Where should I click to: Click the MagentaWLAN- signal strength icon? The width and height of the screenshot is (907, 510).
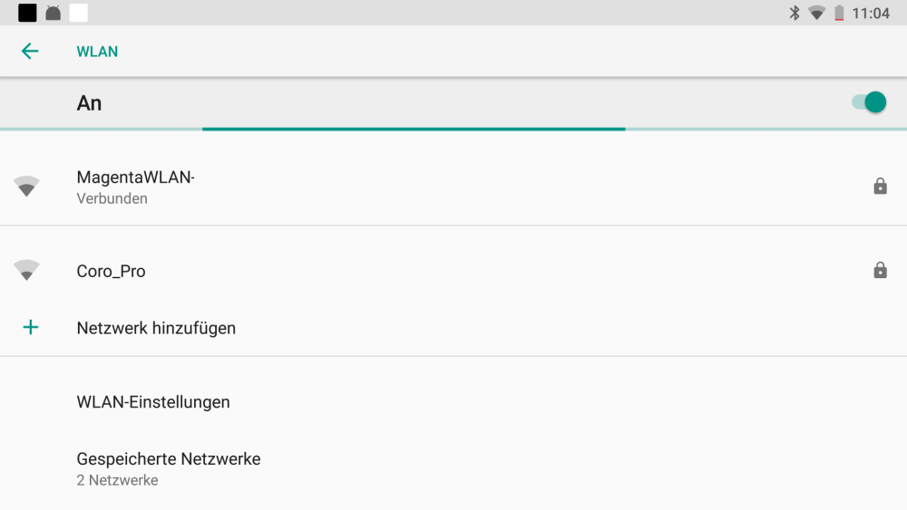(26, 187)
